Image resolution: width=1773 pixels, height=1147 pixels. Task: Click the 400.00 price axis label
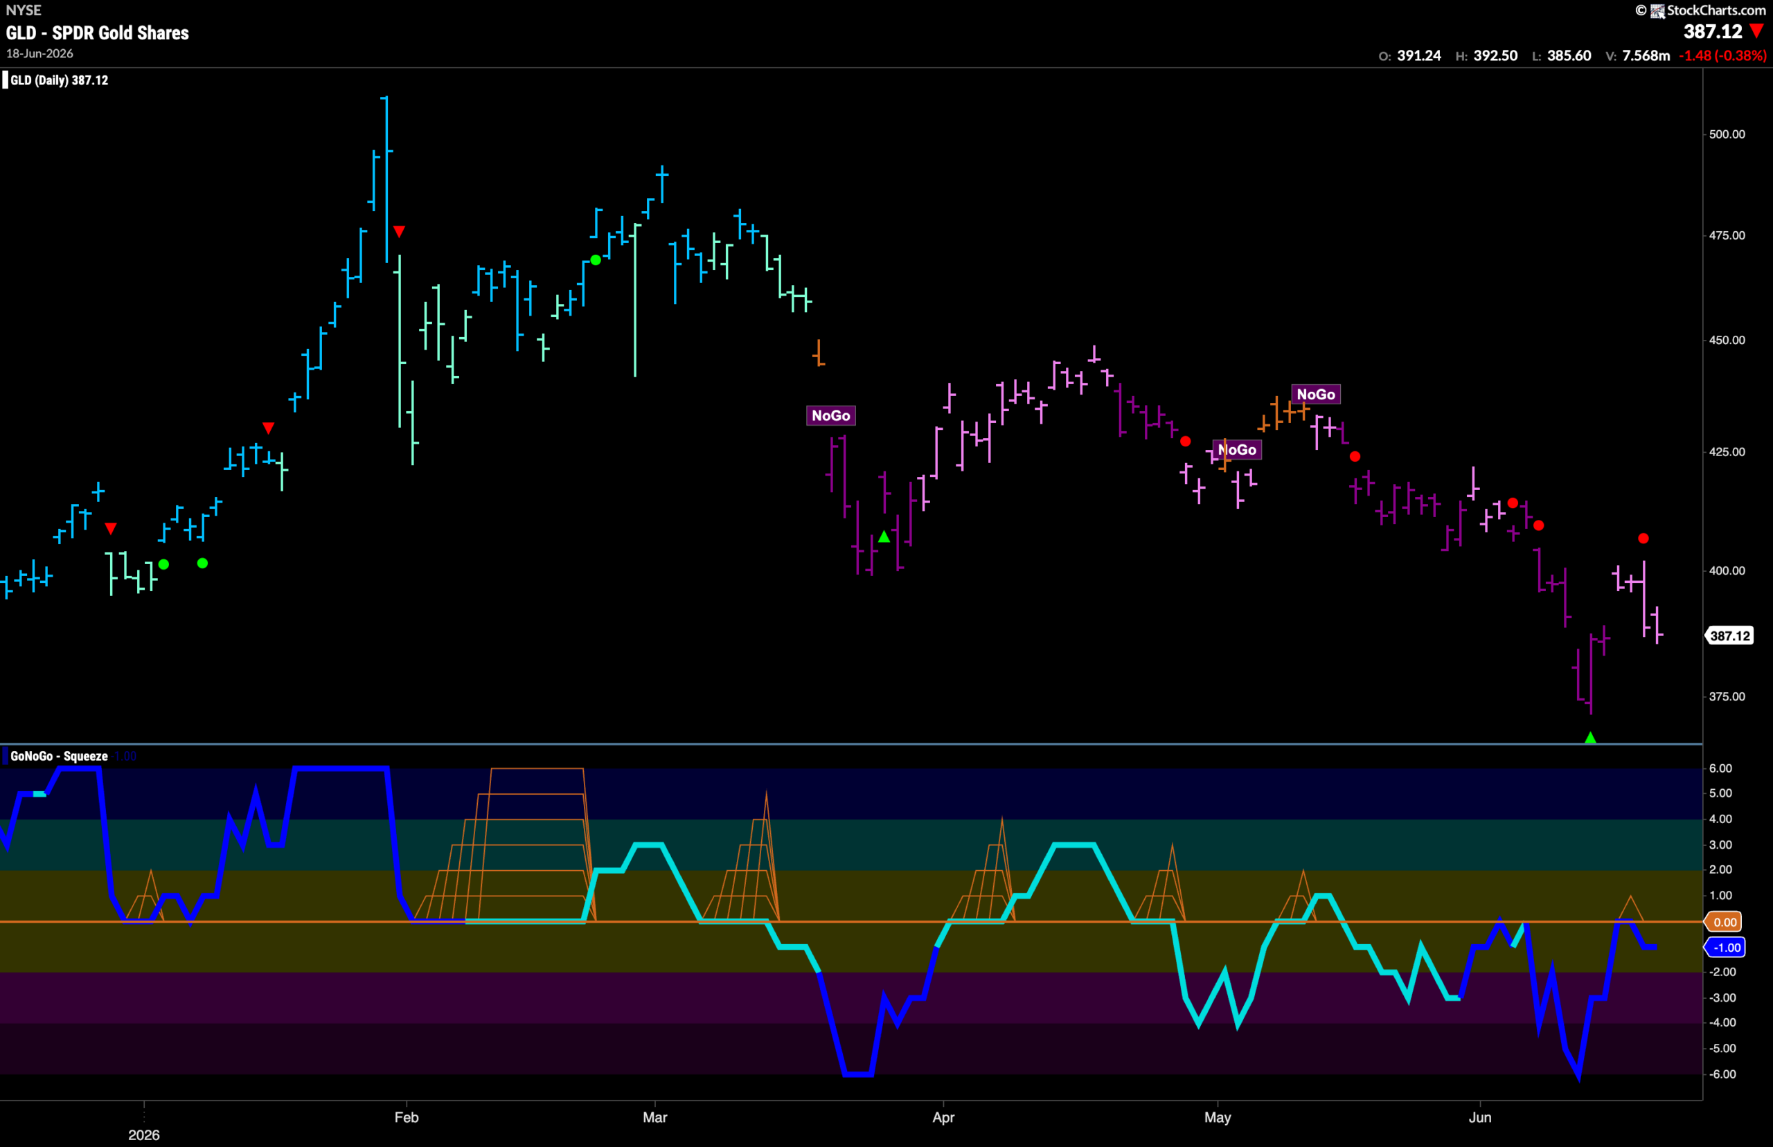click(1727, 570)
